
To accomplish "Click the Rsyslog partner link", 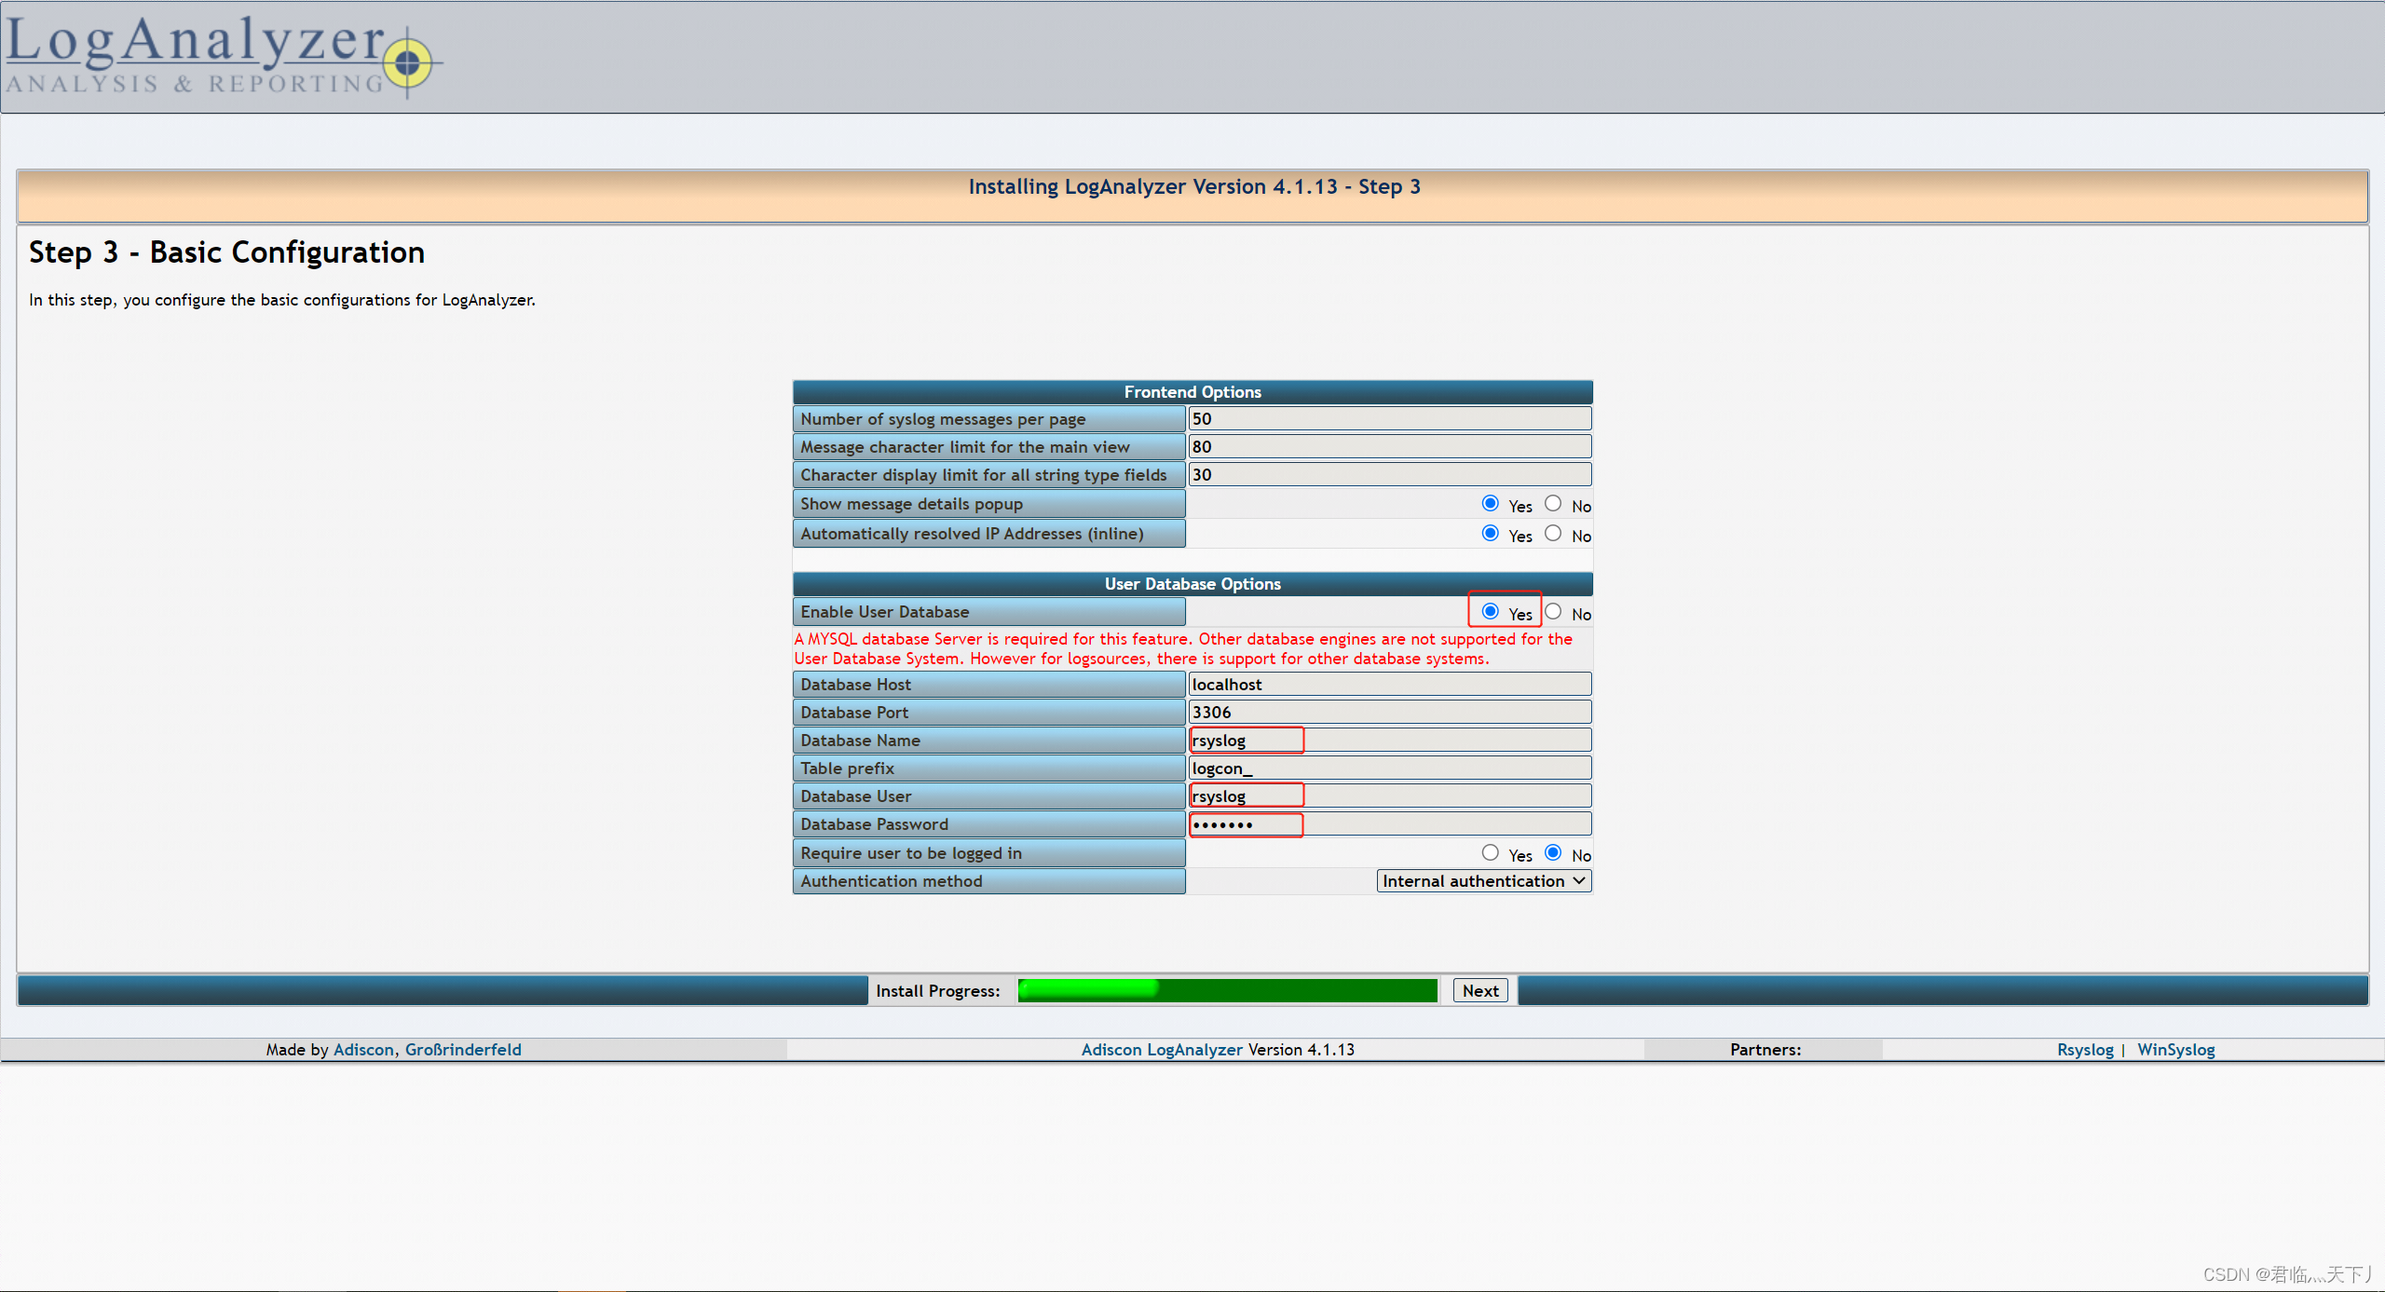I will pyautogui.click(x=2081, y=1049).
